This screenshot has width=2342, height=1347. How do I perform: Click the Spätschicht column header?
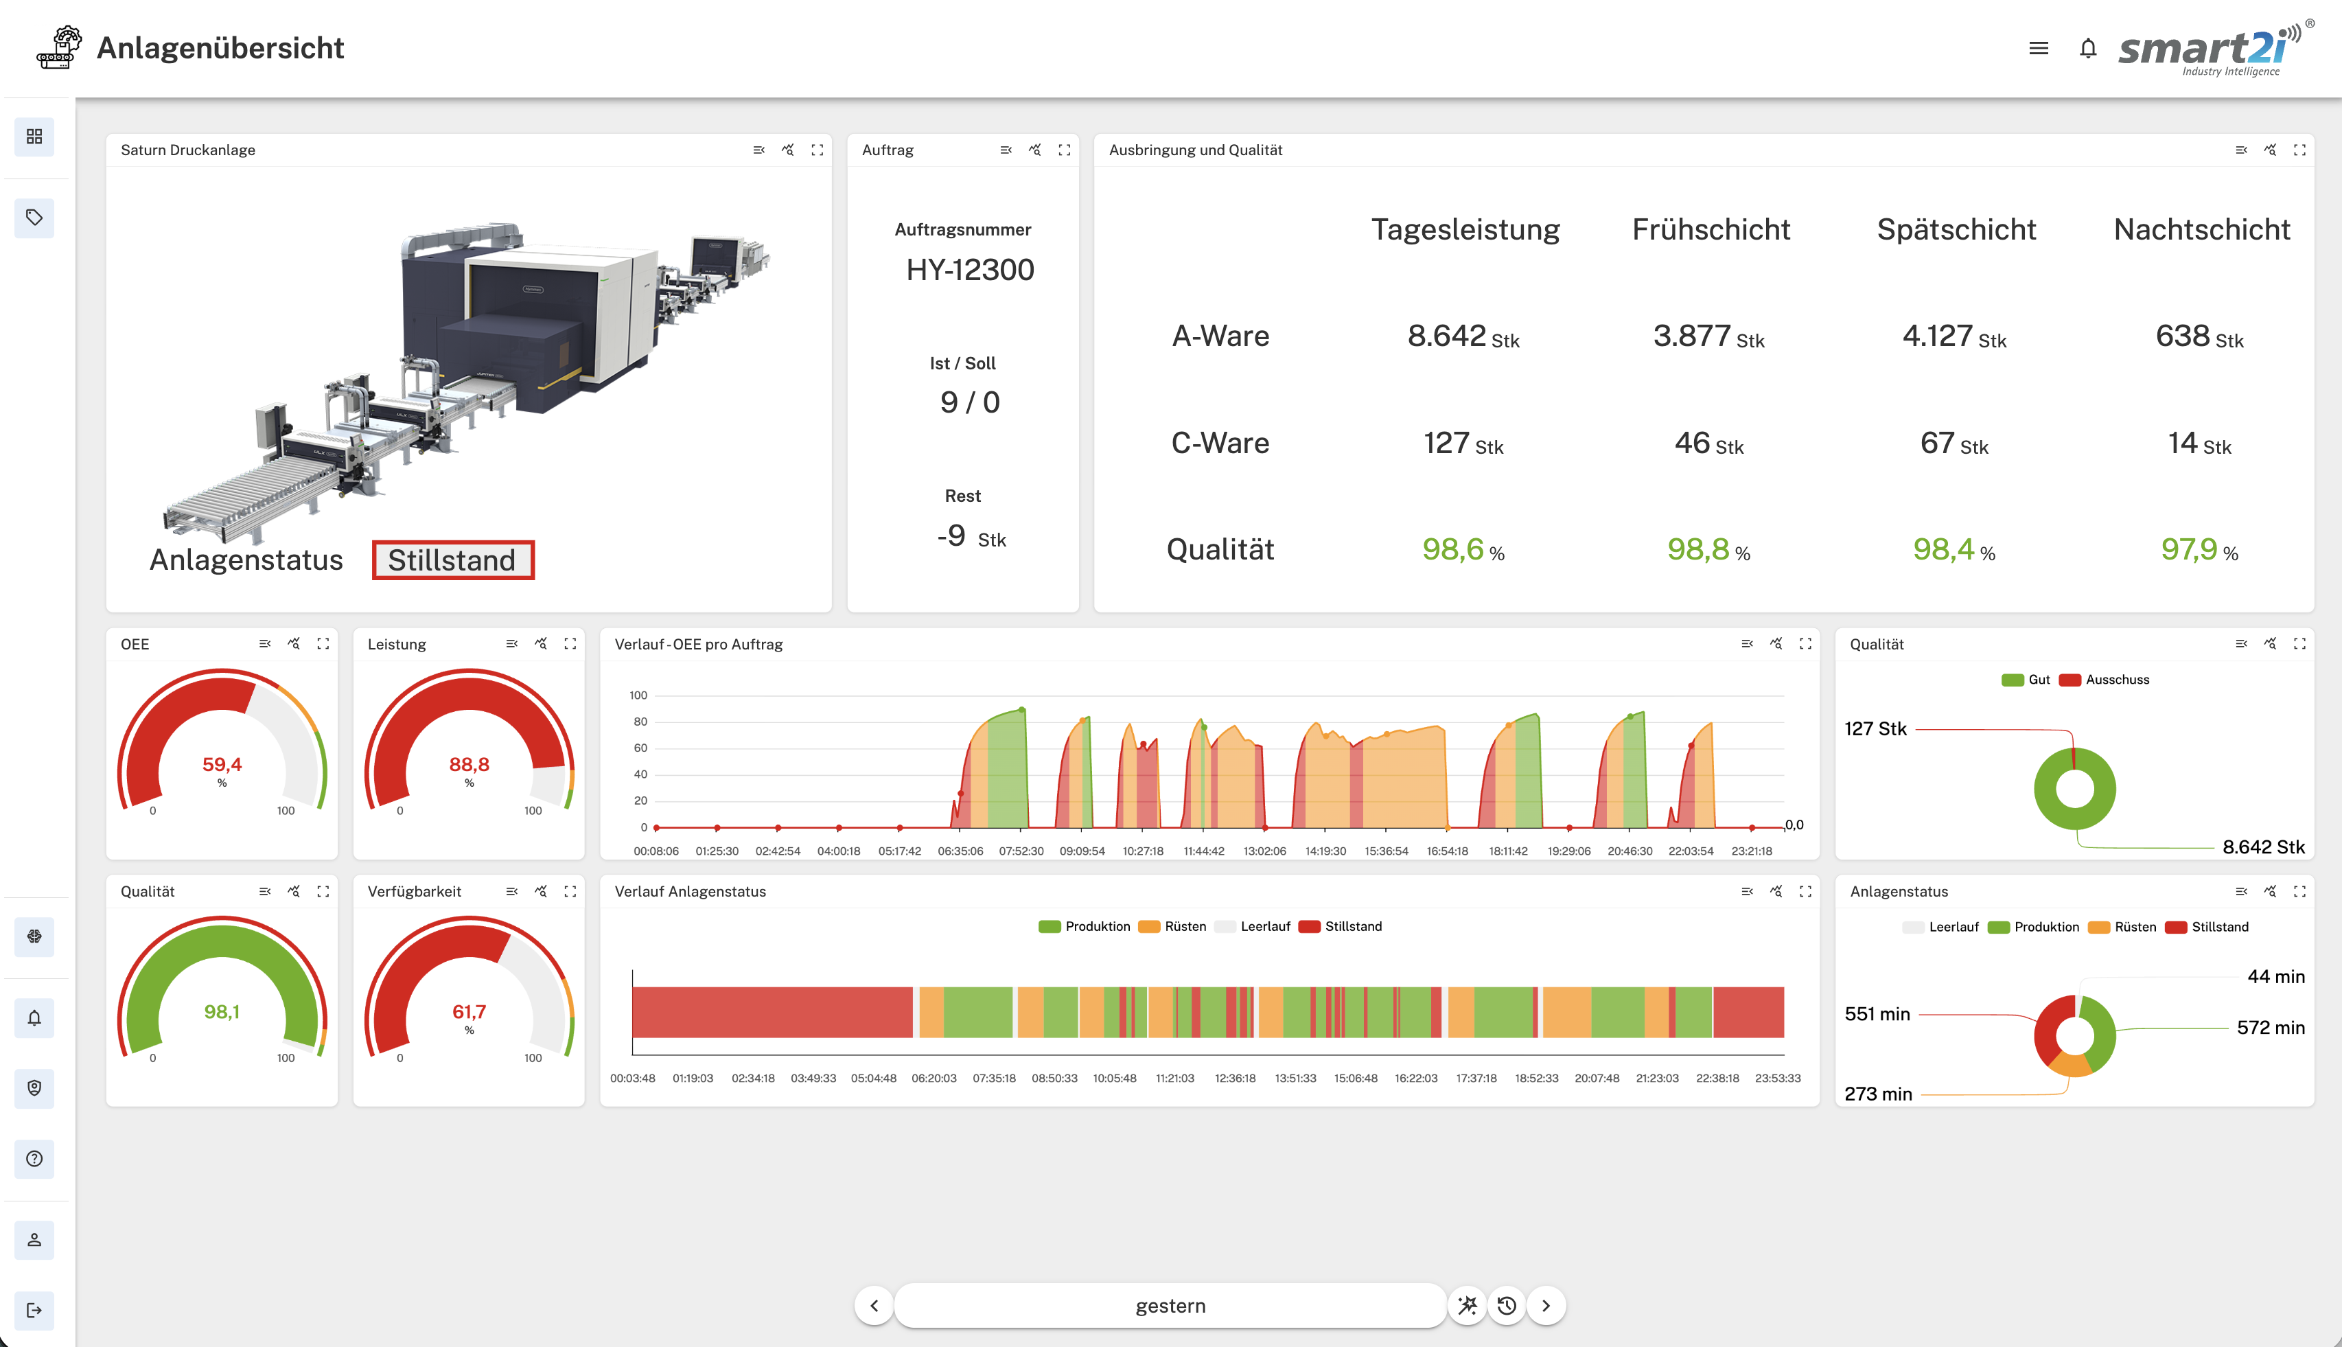pyautogui.click(x=1956, y=229)
